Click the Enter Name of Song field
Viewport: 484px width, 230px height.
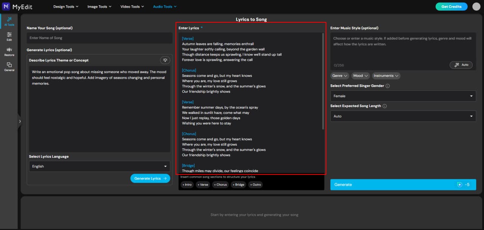(99, 38)
